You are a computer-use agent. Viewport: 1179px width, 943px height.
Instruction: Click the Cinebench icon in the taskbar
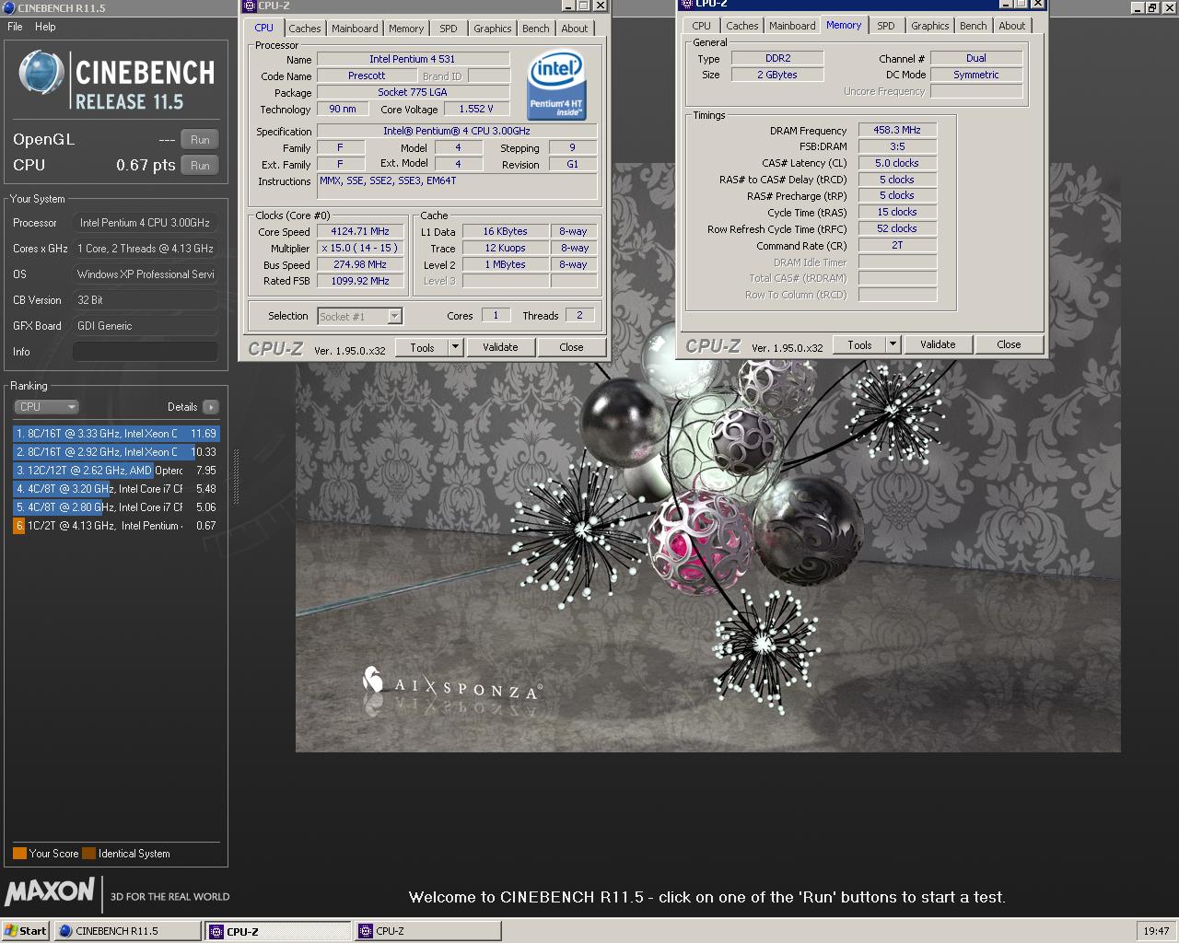pos(65,931)
